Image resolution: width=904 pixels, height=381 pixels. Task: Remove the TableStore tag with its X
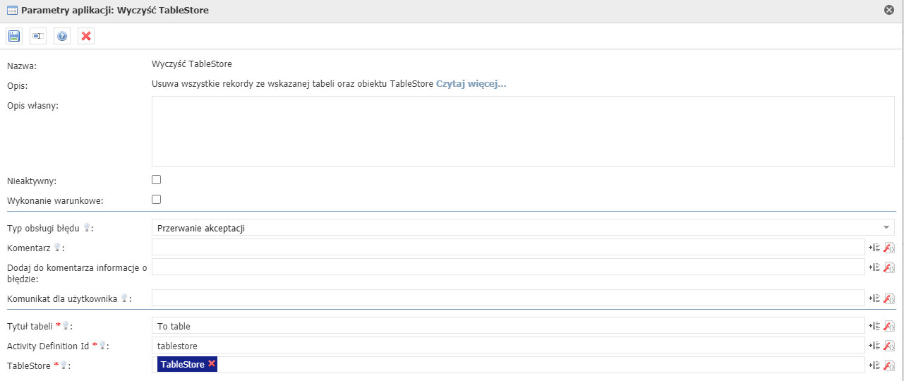[212, 364]
